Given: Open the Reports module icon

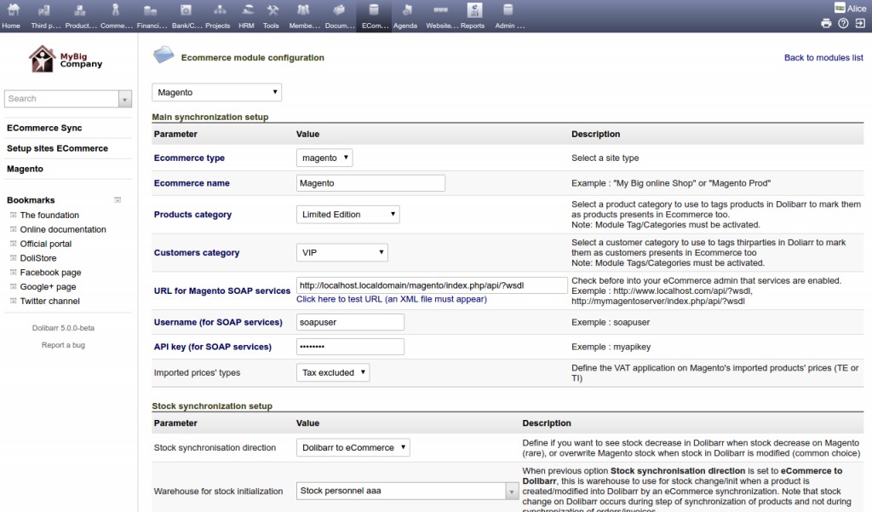Looking at the screenshot, I should [473, 15].
